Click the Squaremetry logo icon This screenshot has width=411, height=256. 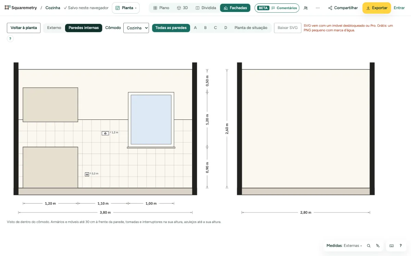tap(8, 8)
